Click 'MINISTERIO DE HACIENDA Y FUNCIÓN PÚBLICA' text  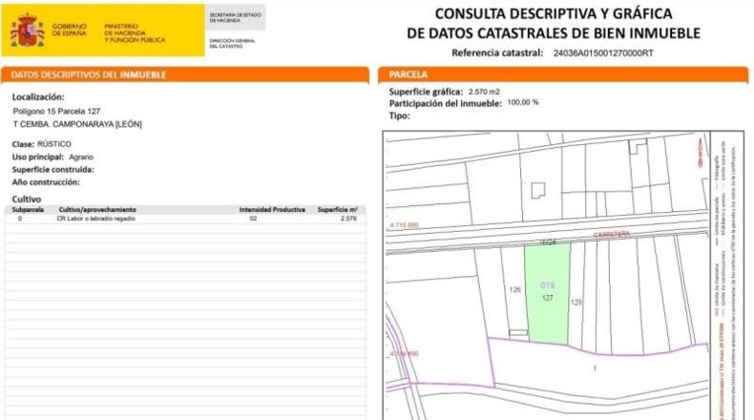pyautogui.click(x=135, y=33)
